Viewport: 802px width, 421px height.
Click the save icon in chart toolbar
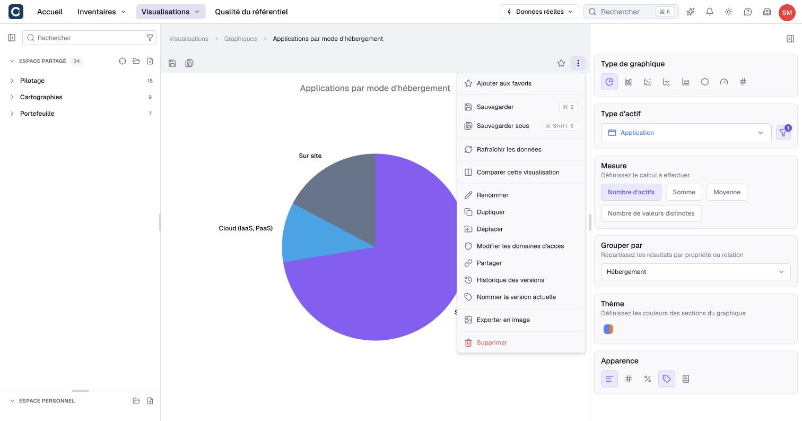[172, 63]
